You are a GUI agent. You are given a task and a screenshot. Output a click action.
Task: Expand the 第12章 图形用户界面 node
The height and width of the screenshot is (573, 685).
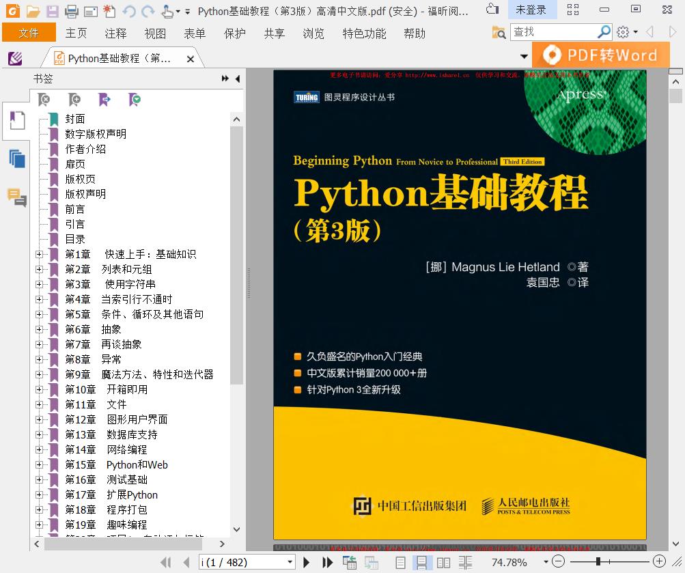coord(40,420)
